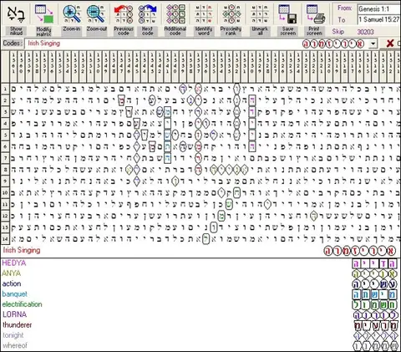Click the Show nikud label button
This screenshot has width=401, height=352.
(x=16, y=31)
